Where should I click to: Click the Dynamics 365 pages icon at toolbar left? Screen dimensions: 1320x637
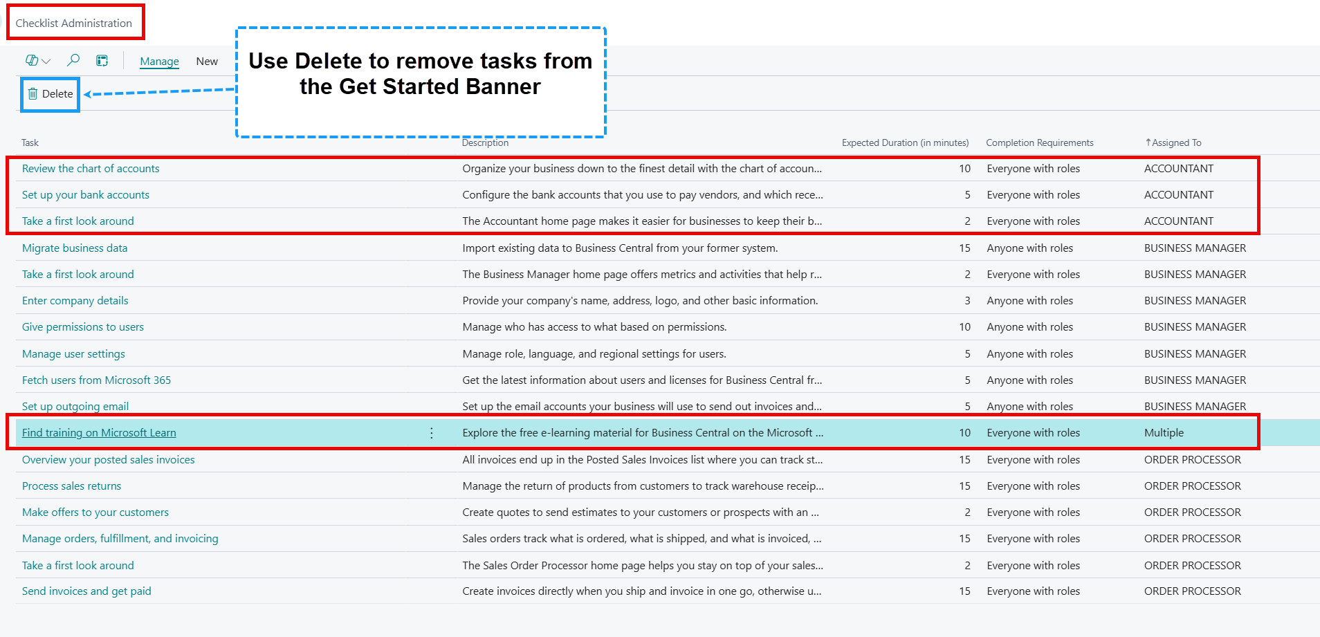pos(33,60)
